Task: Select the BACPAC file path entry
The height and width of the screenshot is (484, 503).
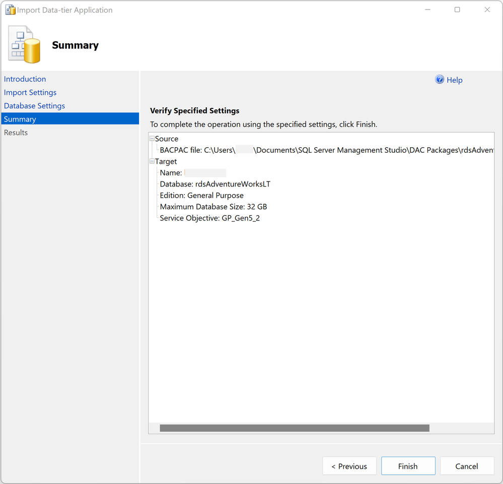Action: click(327, 150)
